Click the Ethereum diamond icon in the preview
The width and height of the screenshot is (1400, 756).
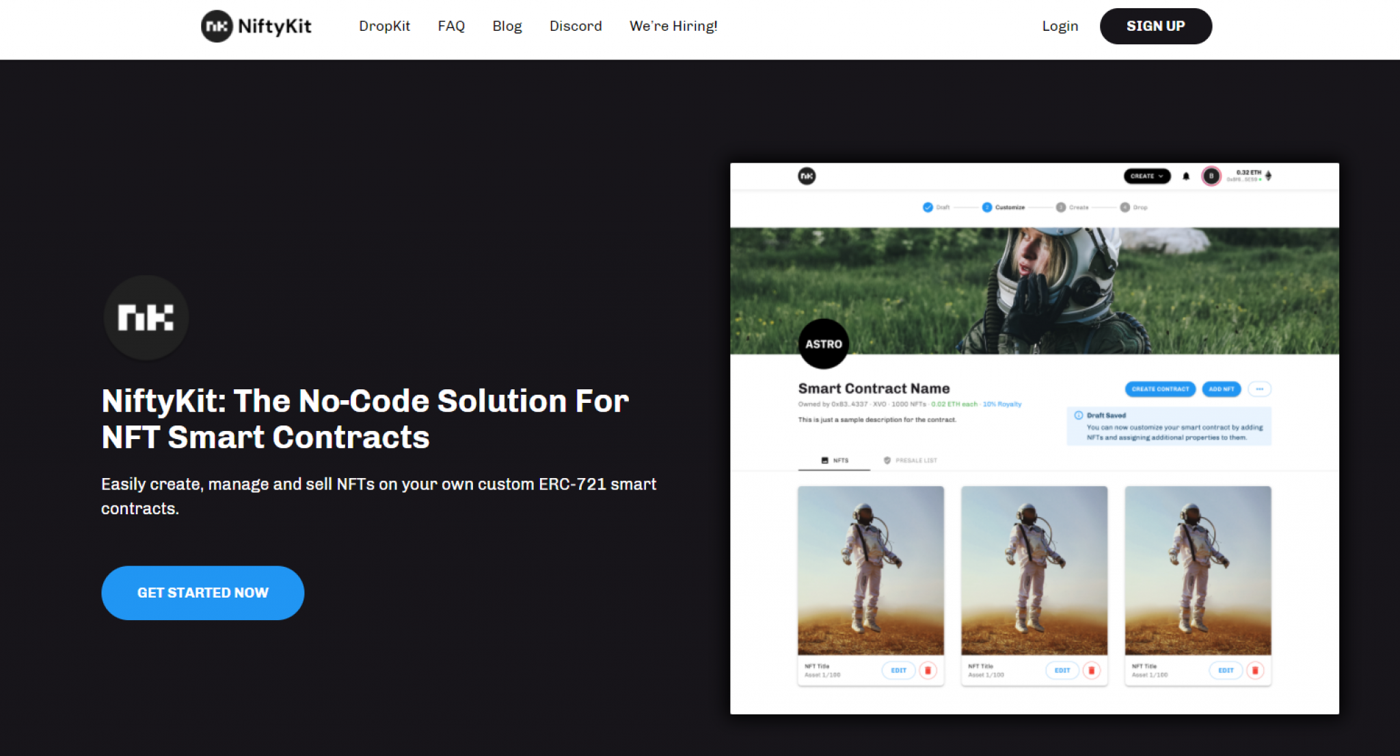click(1268, 176)
